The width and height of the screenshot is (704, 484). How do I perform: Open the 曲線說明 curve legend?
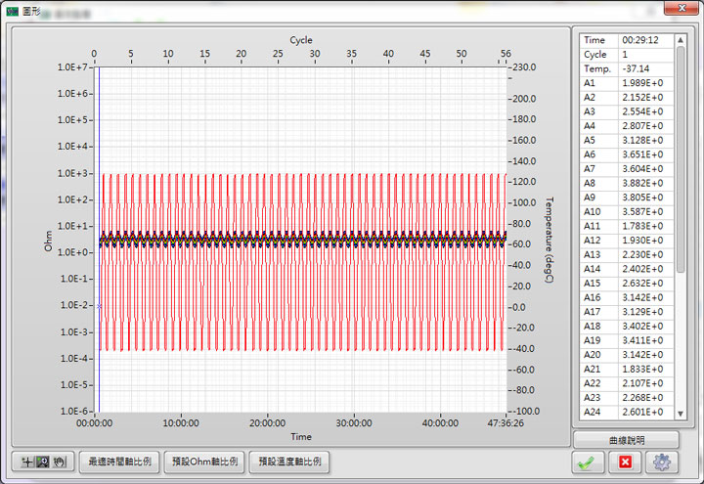(626, 440)
